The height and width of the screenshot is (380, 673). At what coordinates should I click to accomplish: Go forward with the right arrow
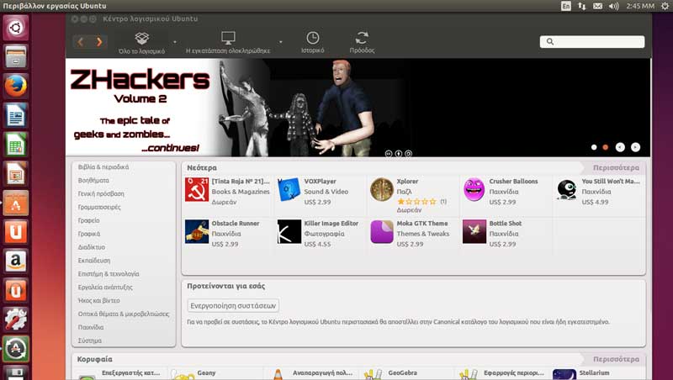coord(99,41)
